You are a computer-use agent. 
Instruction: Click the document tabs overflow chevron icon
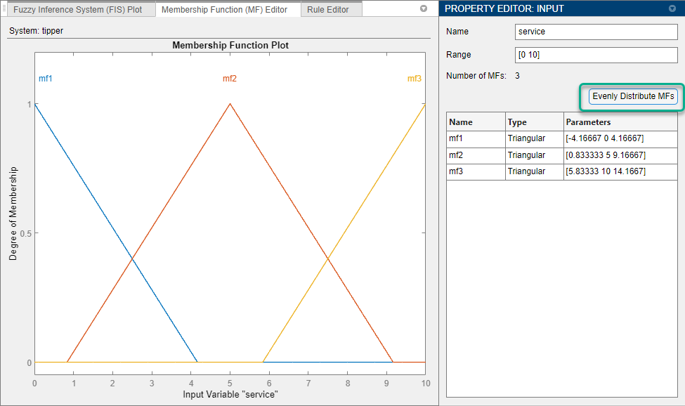[424, 8]
